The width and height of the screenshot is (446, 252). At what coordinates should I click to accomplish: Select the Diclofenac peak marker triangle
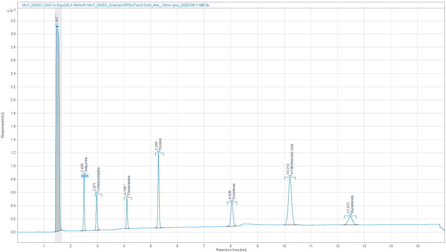pyautogui.click(x=232, y=201)
